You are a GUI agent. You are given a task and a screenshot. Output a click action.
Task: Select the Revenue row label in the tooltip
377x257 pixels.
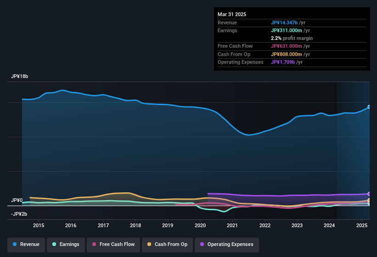227,22
